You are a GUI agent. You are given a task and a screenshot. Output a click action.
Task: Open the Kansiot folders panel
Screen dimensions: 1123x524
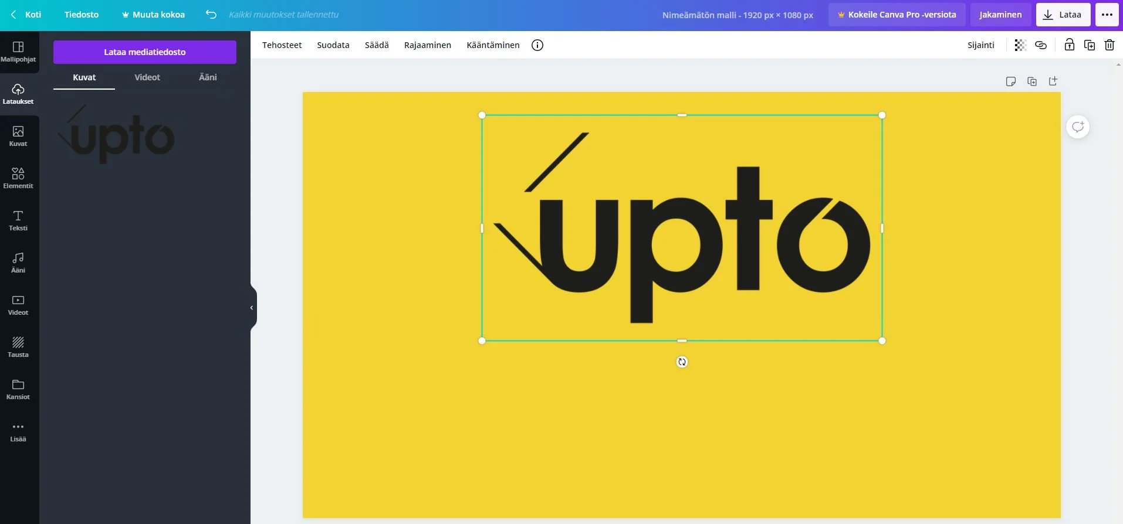(x=18, y=389)
